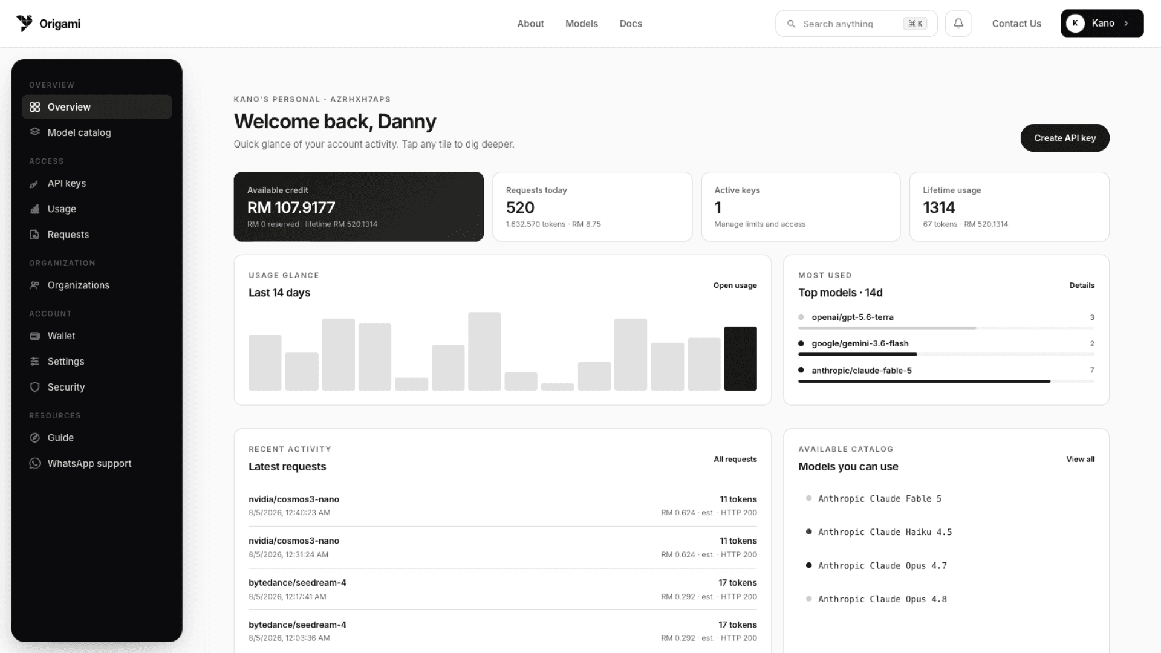The height and width of the screenshot is (653, 1161).
Task: Click the black latest-day usage bar
Action: [740, 359]
